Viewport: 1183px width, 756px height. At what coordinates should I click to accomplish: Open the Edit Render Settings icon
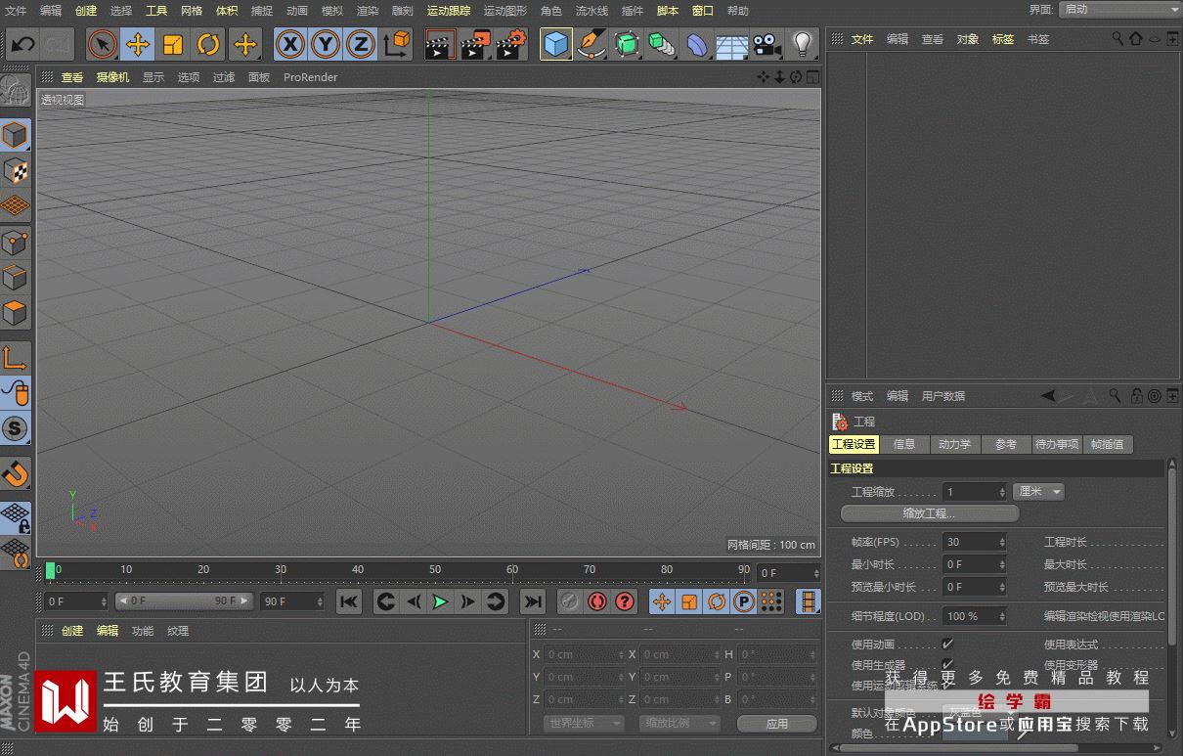pyautogui.click(x=511, y=44)
